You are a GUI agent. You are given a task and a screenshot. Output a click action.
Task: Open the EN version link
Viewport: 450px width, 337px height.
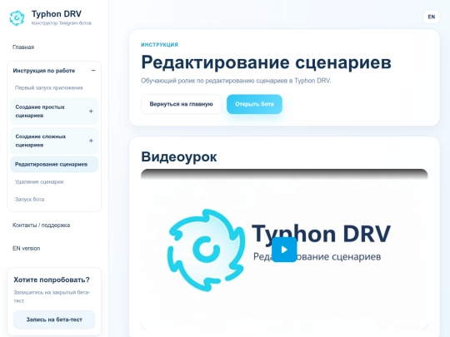(x=26, y=249)
